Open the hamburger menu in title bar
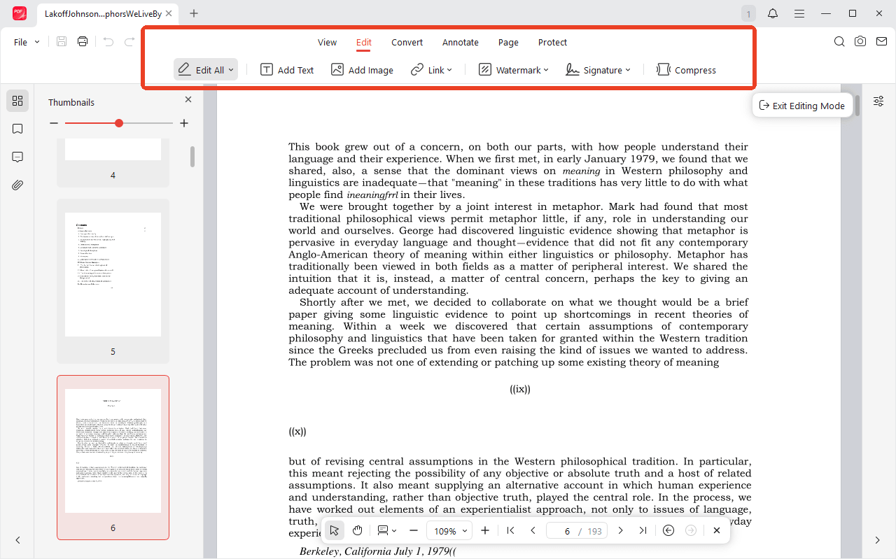The height and width of the screenshot is (559, 896). tap(799, 13)
